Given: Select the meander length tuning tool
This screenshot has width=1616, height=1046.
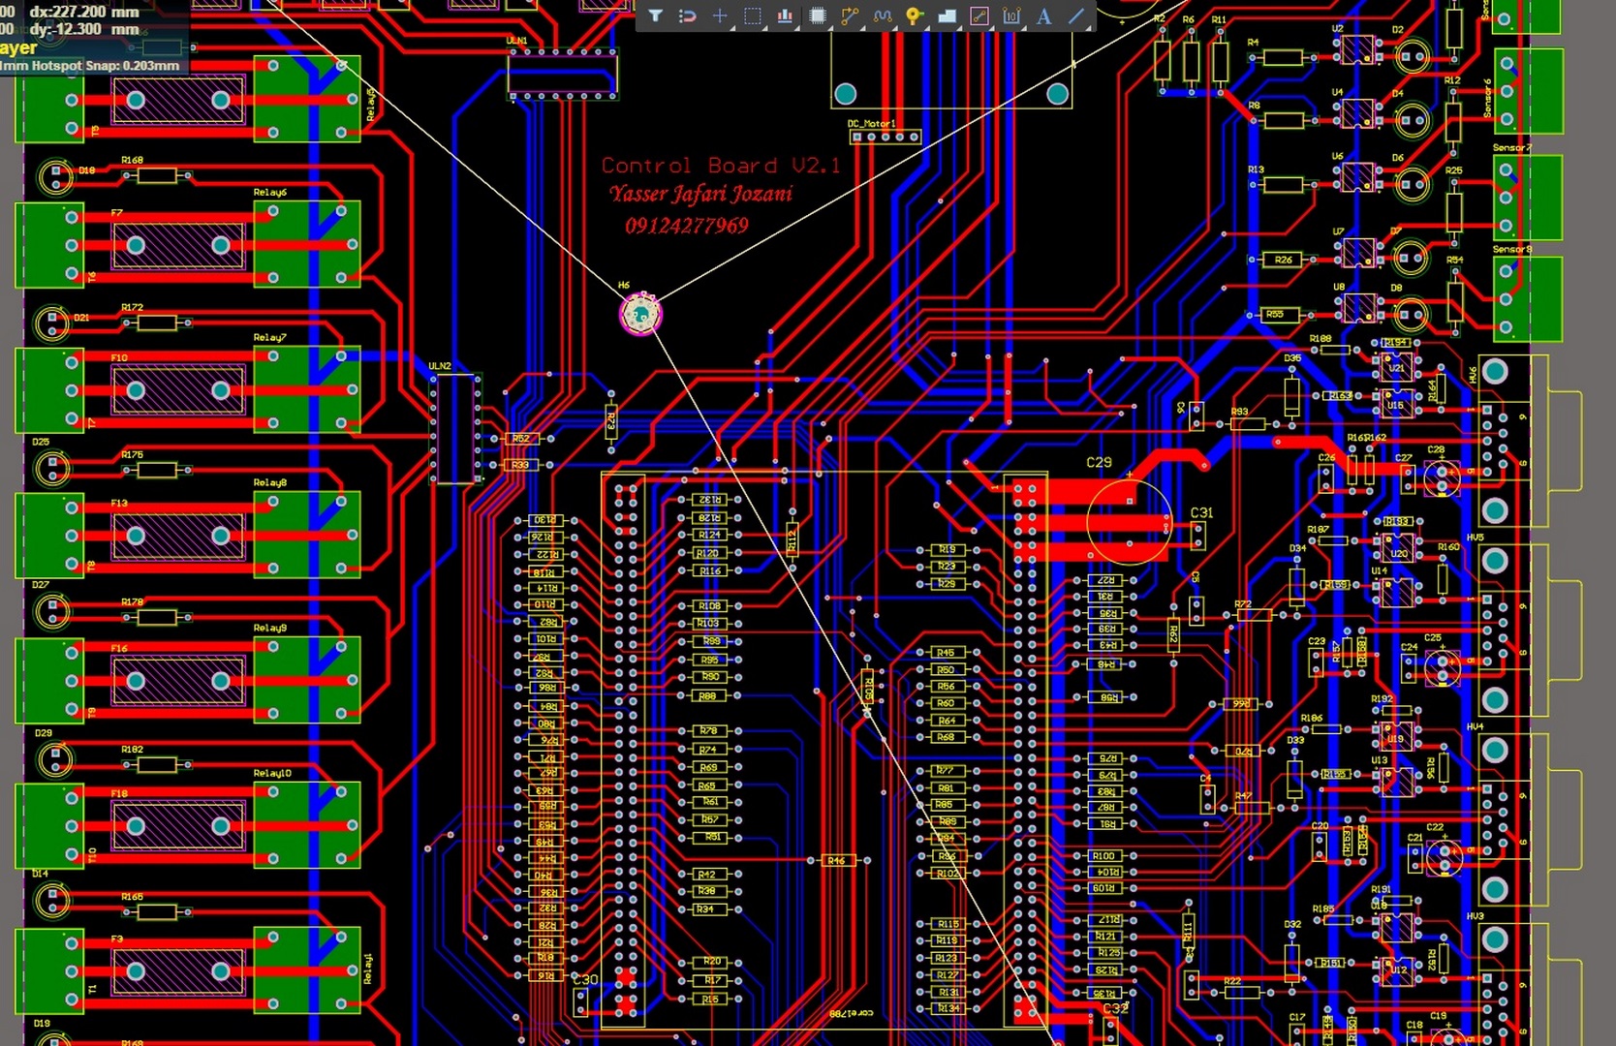Looking at the screenshot, I should tap(882, 15).
